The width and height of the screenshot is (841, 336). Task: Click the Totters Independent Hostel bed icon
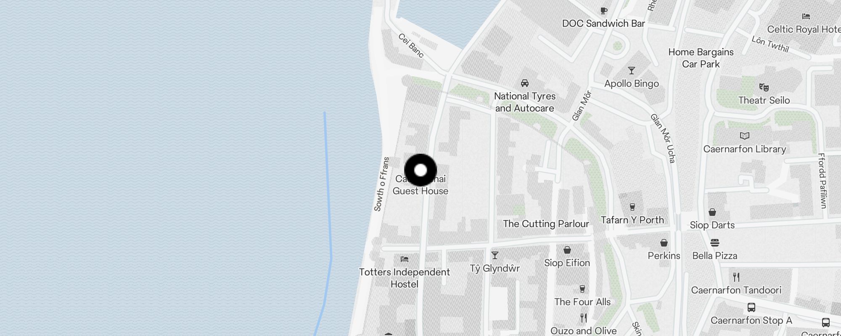405,259
